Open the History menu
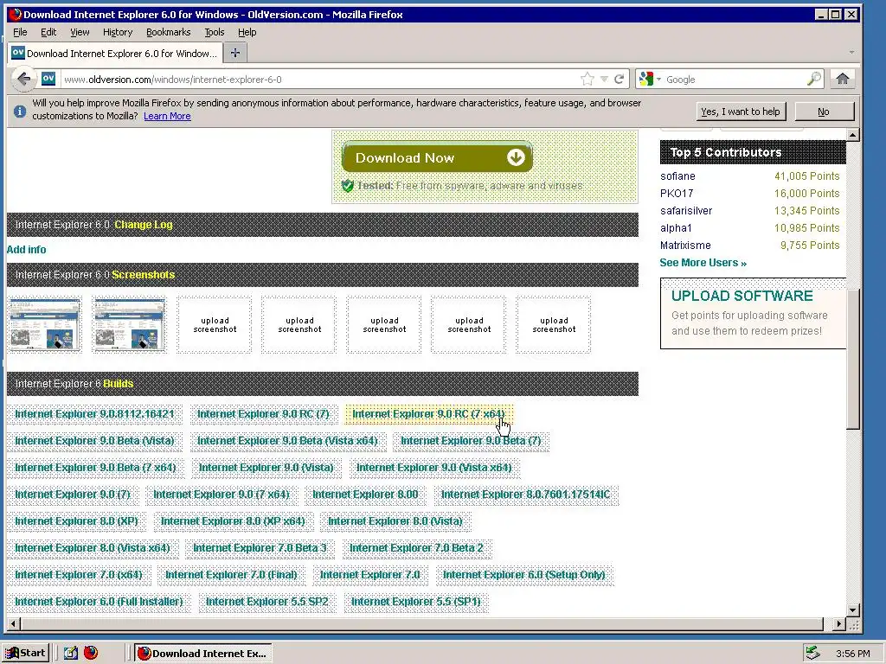Image resolution: width=886 pixels, height=664 pixels. (x=118, y=32)
